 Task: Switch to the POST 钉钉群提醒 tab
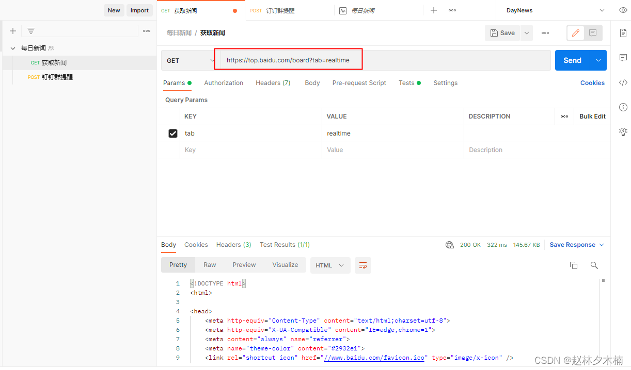[289, 10]
